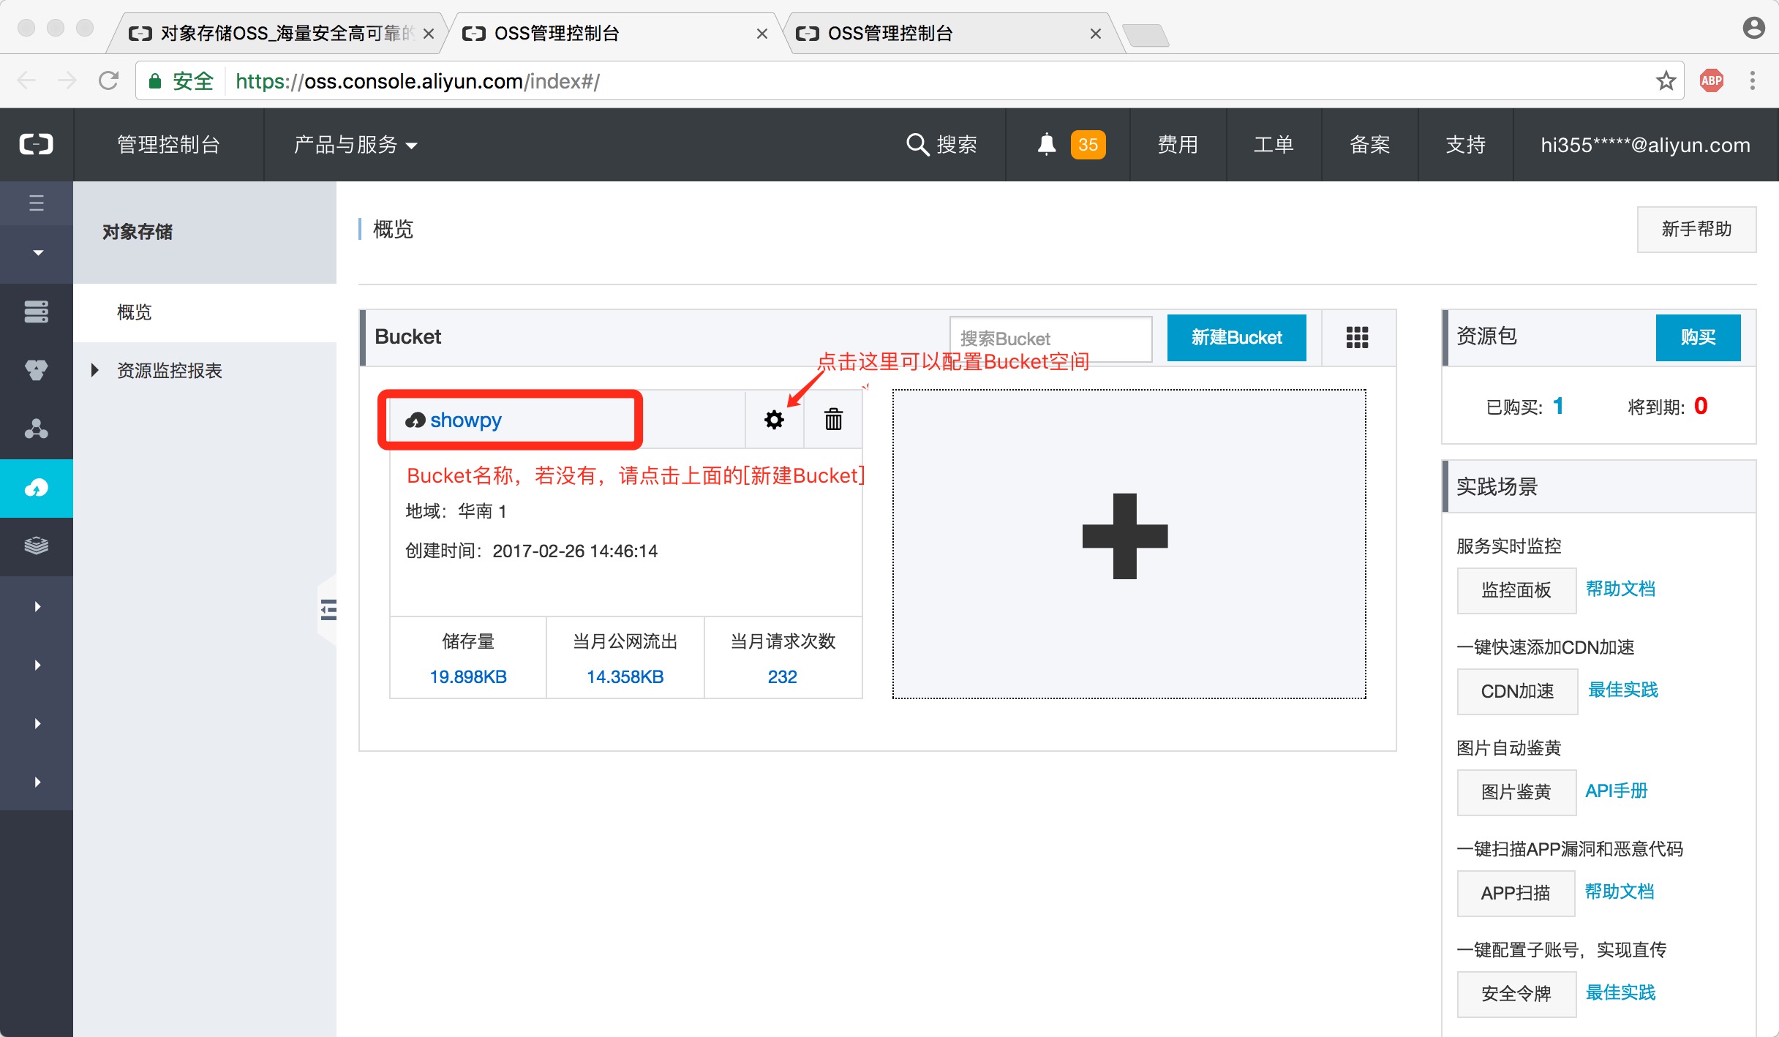Close the 对象存储OSS tab
The width and height of the screenshot is (1779, 1037).
click(x=429, y=34)
